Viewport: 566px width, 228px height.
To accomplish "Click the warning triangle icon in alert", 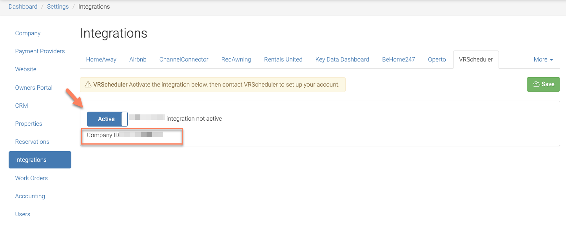I will 88,85.
